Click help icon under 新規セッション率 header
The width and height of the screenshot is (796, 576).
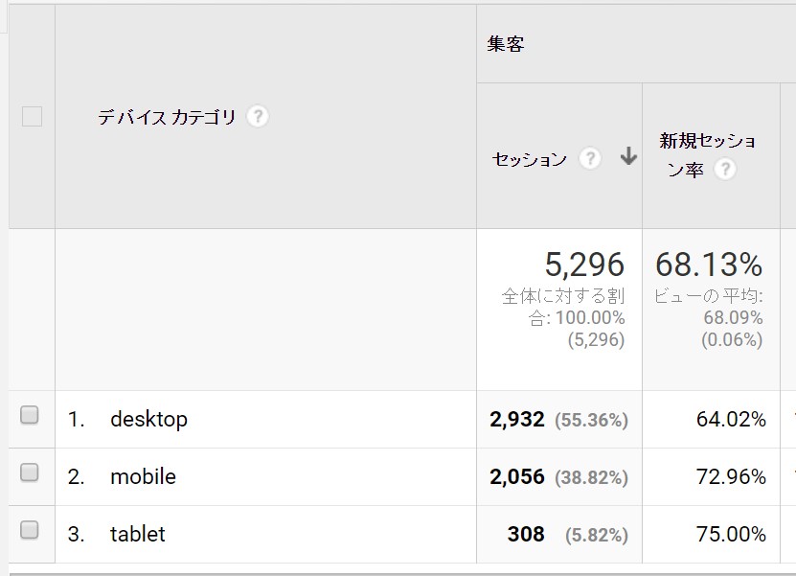tap(725, 169)
